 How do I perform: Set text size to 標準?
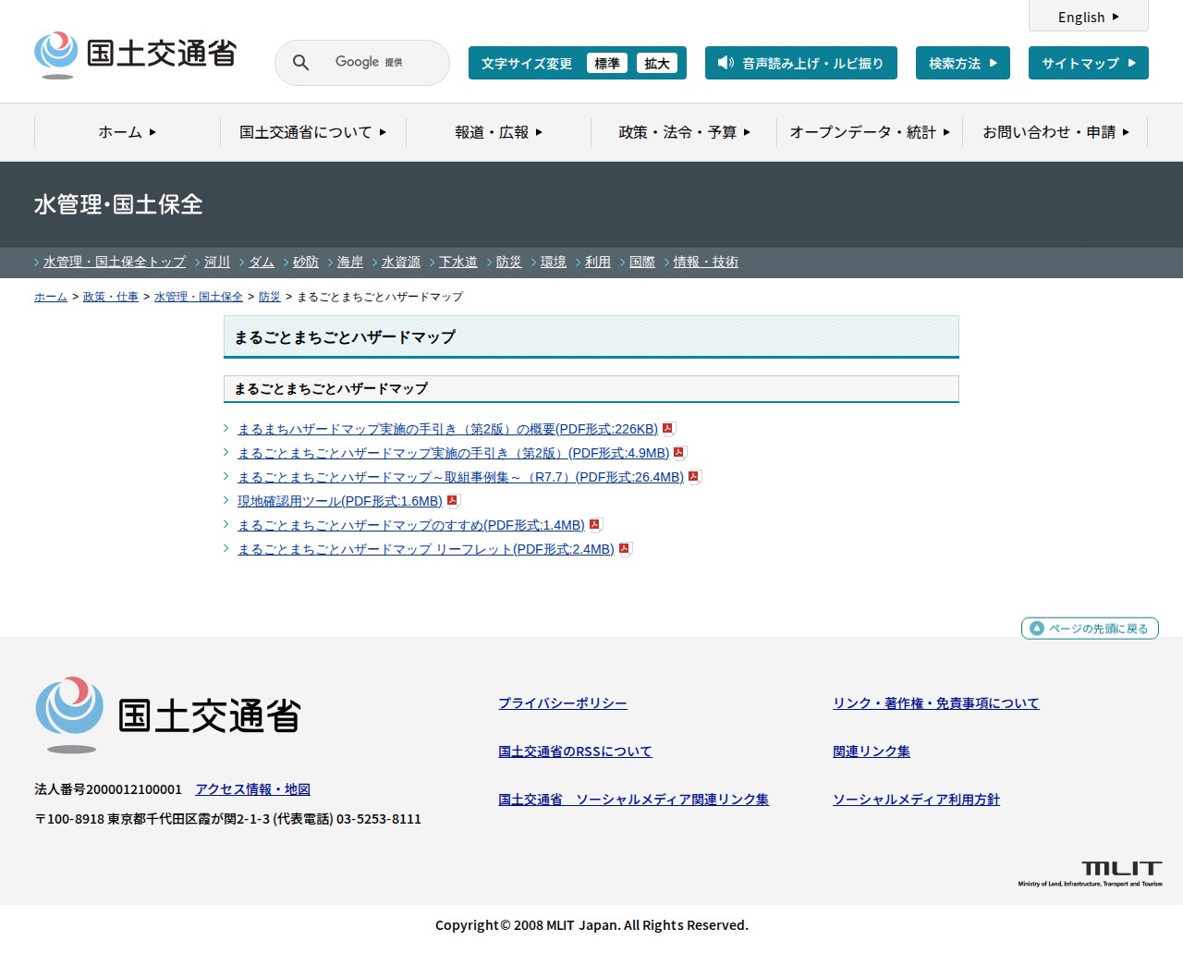[606, 63]
